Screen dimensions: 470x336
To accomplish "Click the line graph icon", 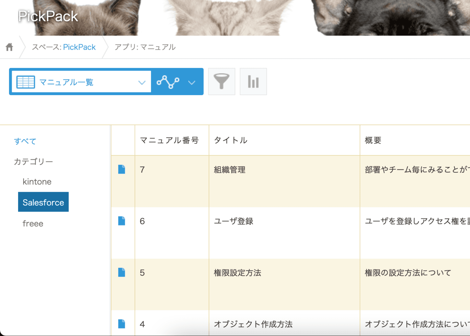I will click(x=168, y=82).
